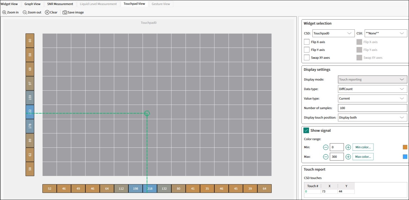Screen dimensions: 409x200
Task: Click the Liquid Level Measurement tab
Action: tap(98, 4)
